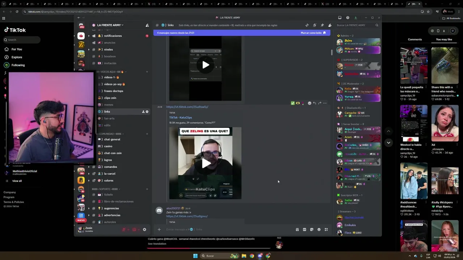Viewport: 463px width, 260px height.
Task: Open the add reaction smiley on message
Action: (309, 103)
